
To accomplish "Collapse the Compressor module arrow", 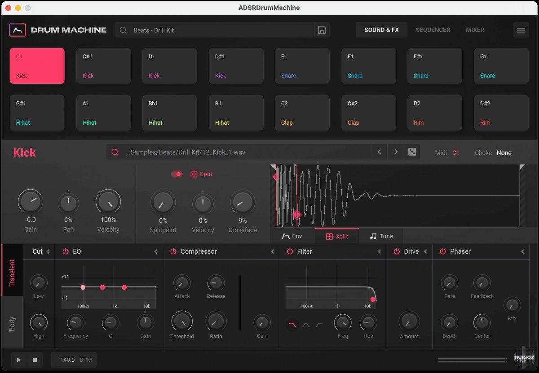I will 272,252.
